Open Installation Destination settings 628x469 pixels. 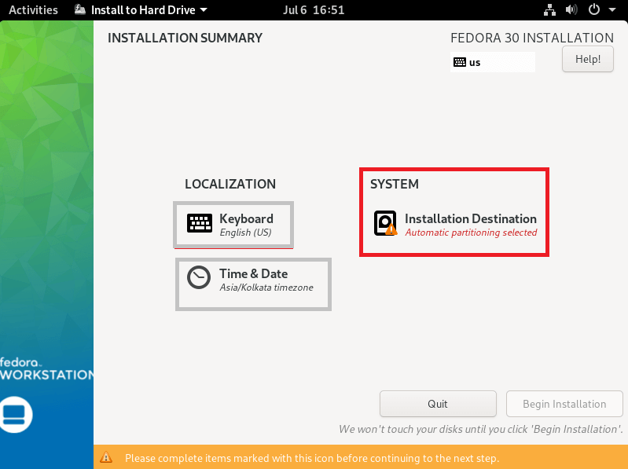pos(454,225)
